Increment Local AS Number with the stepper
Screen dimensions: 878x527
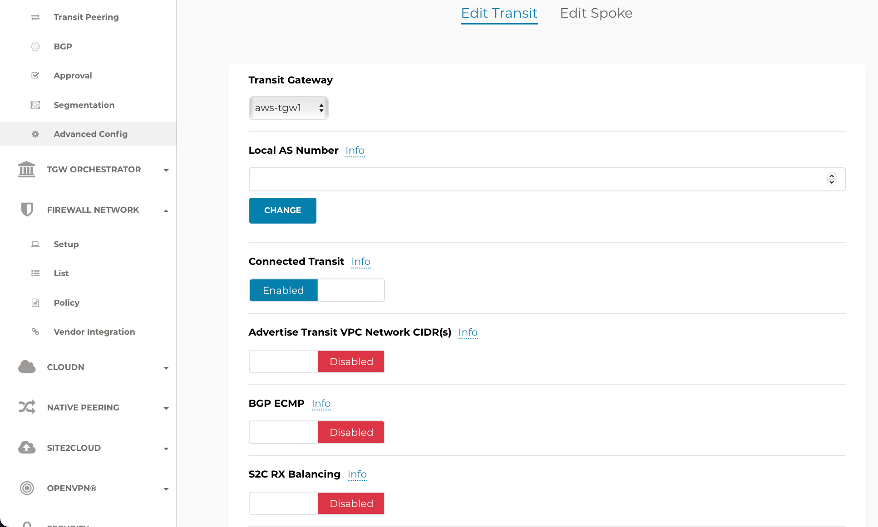pyautogui.click(x=831, y=176)
